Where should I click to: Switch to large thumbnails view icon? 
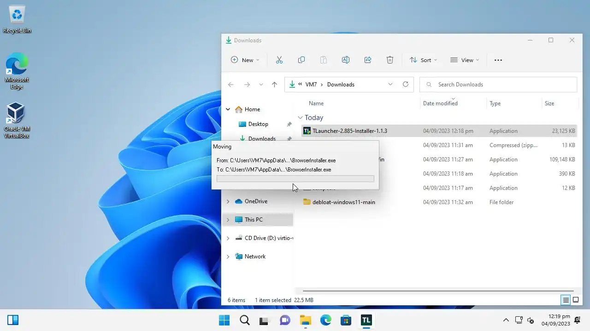[x=576, y=300]
